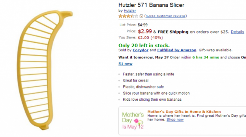Select the Faster, safer than using a knife bullet

[x=148, y=74]
